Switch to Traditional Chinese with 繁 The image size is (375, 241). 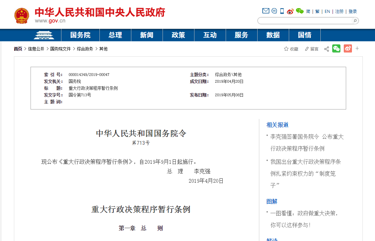pos(317,12)
